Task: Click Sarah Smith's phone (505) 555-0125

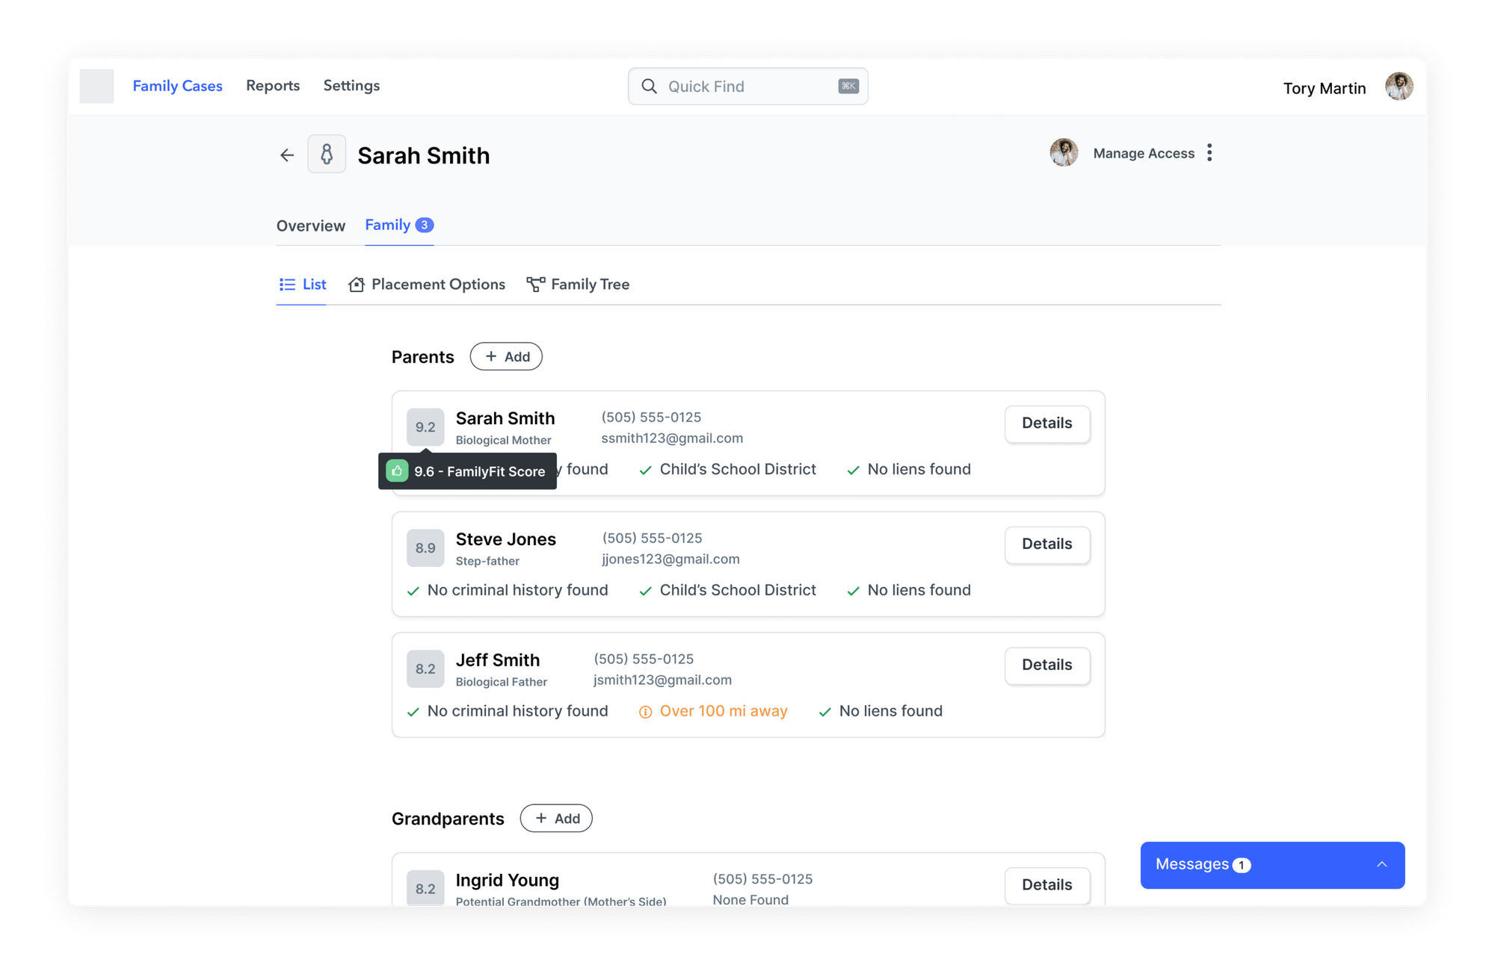Action: (651, 418)
